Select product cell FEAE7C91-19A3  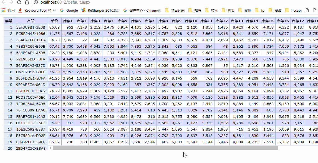pos(31,117)
